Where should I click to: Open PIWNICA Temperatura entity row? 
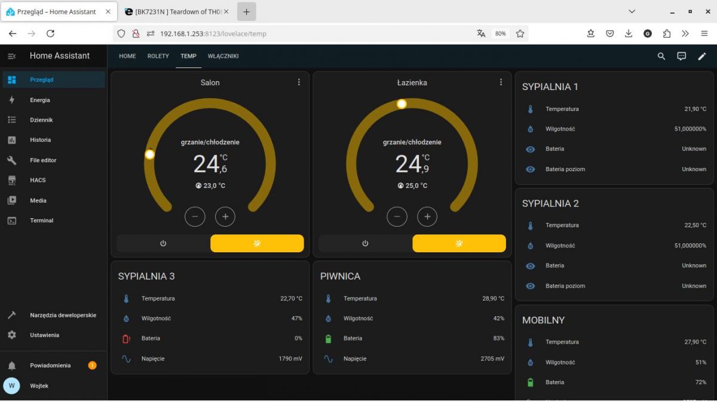point(412,298)
